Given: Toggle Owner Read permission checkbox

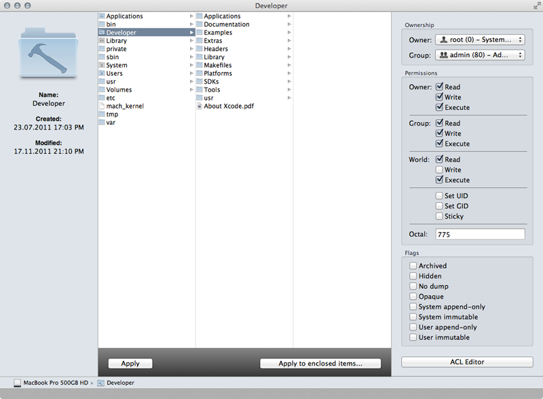Looking at the screenshot, I should click(x=439, y=87).
